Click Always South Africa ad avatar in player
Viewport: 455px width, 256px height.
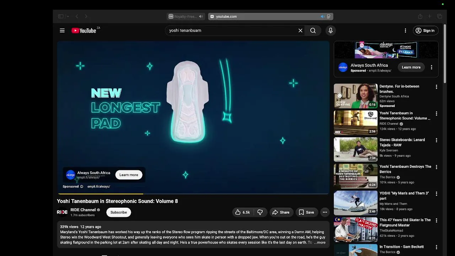(x=71, y=175)
